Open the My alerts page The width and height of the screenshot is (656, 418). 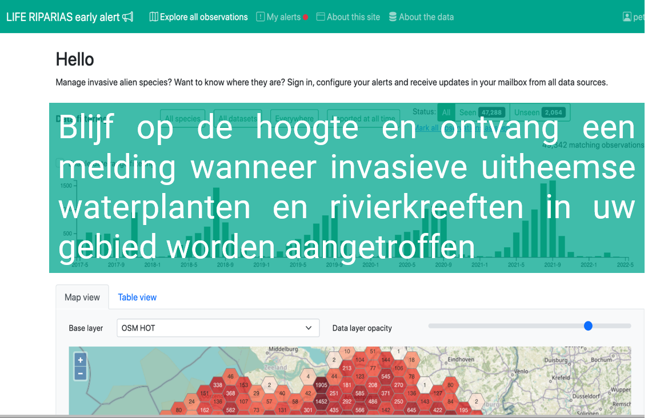click(x=282, y=17)
